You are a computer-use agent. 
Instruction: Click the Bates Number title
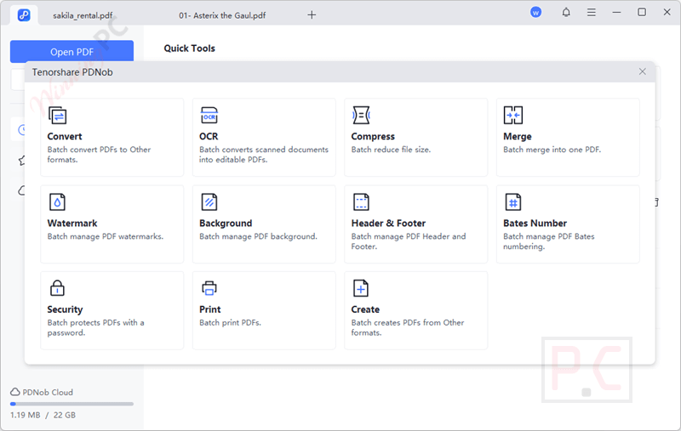535,224
